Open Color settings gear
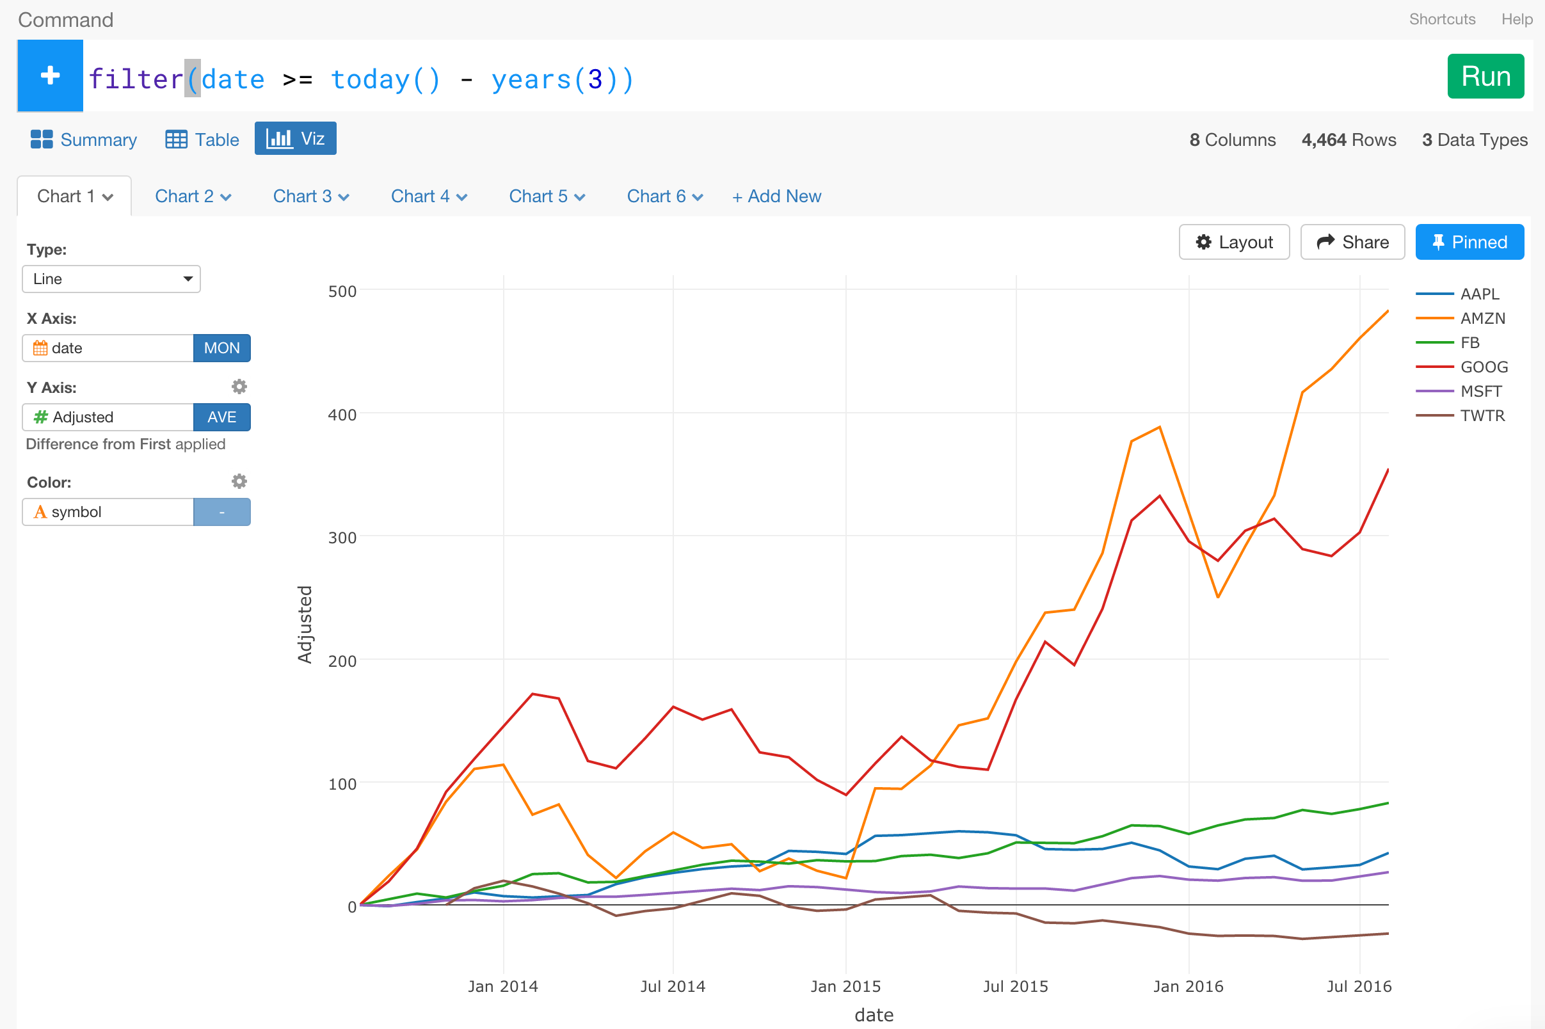The image size is (1545, 1029). tap(239, 481)
